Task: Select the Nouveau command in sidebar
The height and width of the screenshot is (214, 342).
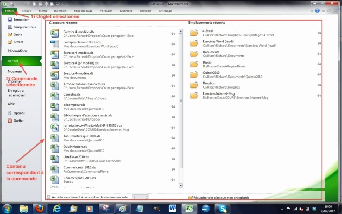Action: coord(15,71)
